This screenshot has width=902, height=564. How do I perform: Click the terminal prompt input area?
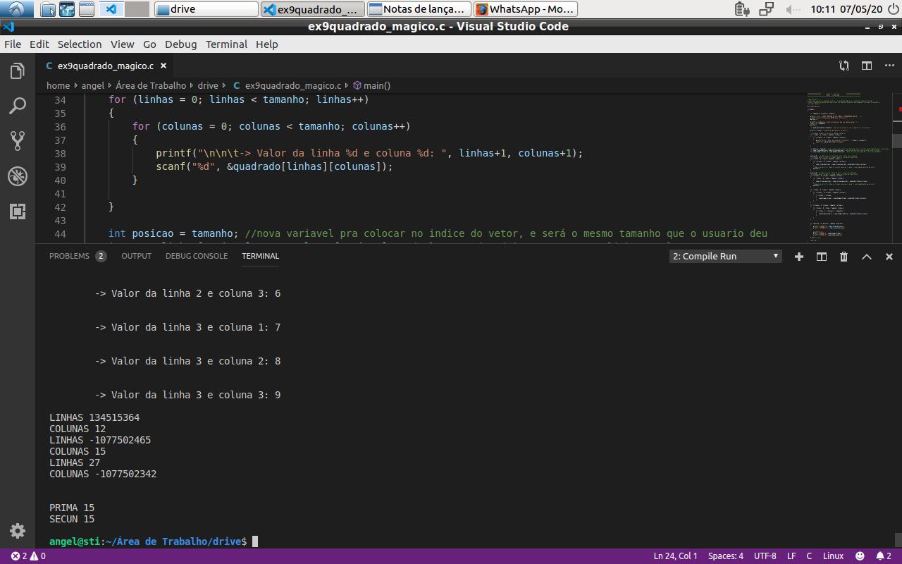tap(255, 541)
